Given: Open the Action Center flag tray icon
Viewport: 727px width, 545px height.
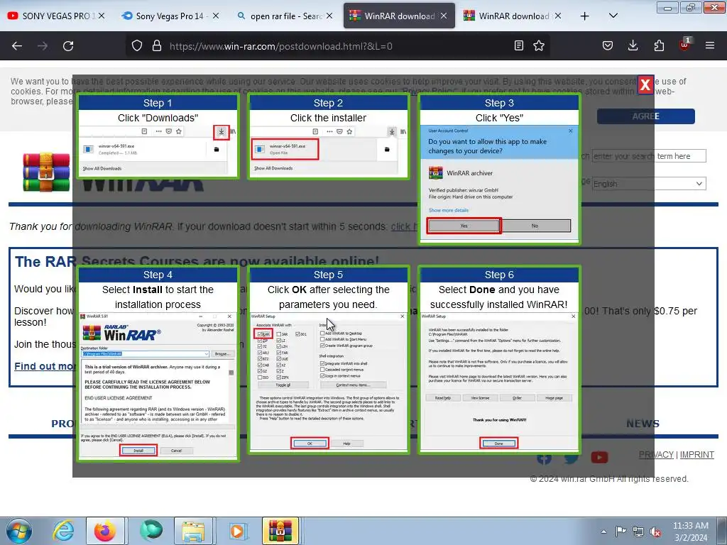Looking at the screenshot, I should [x=621, y=532].
